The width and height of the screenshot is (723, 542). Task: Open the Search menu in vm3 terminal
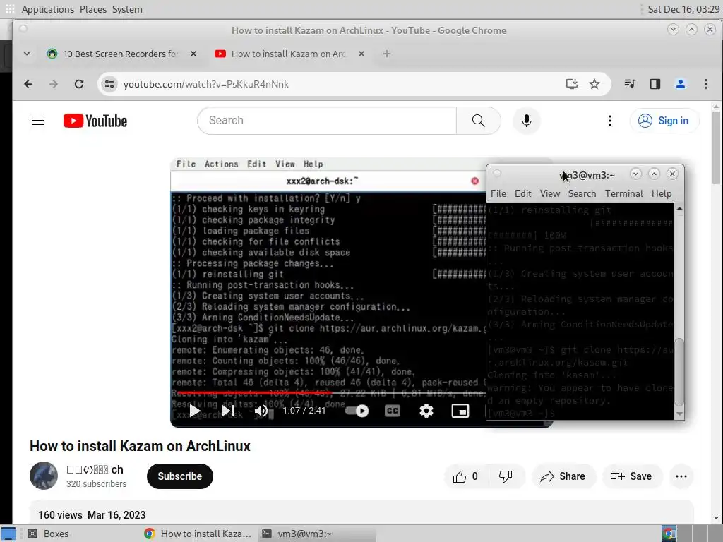pos(582,193)
